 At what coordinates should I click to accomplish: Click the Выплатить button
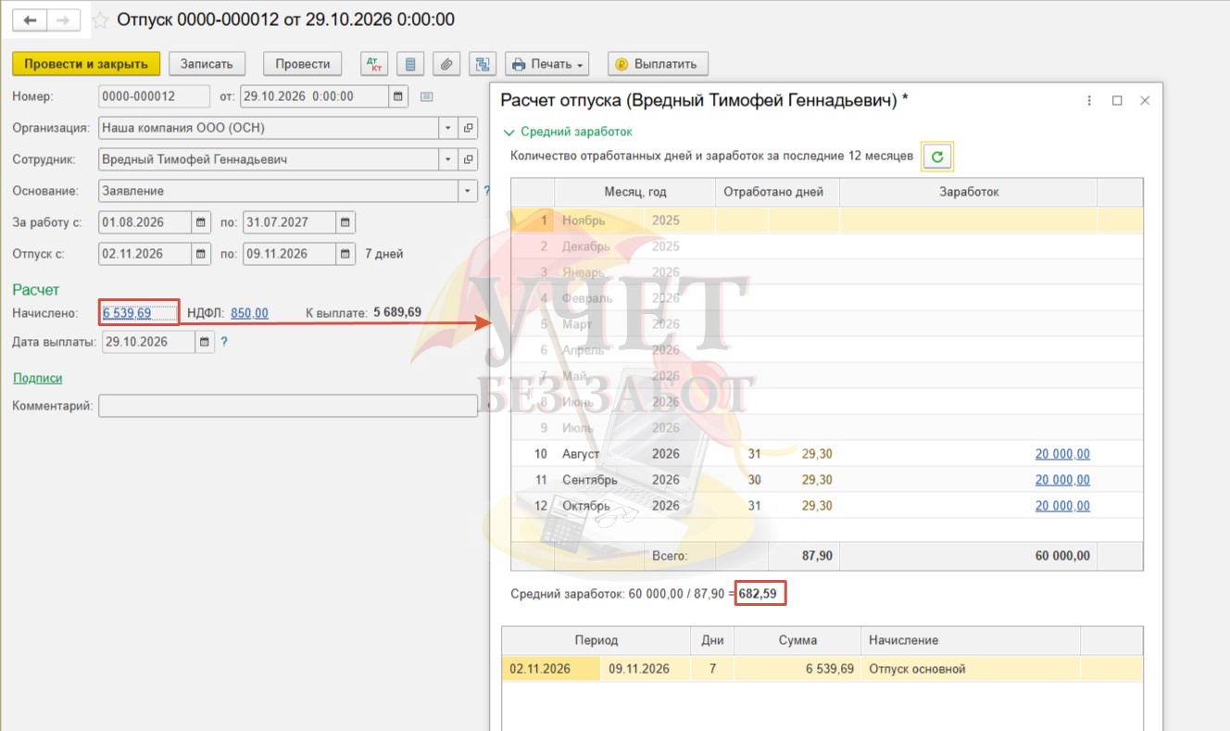(658, 64)
